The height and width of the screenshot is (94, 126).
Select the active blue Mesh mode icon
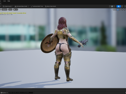tap(119, 6)
